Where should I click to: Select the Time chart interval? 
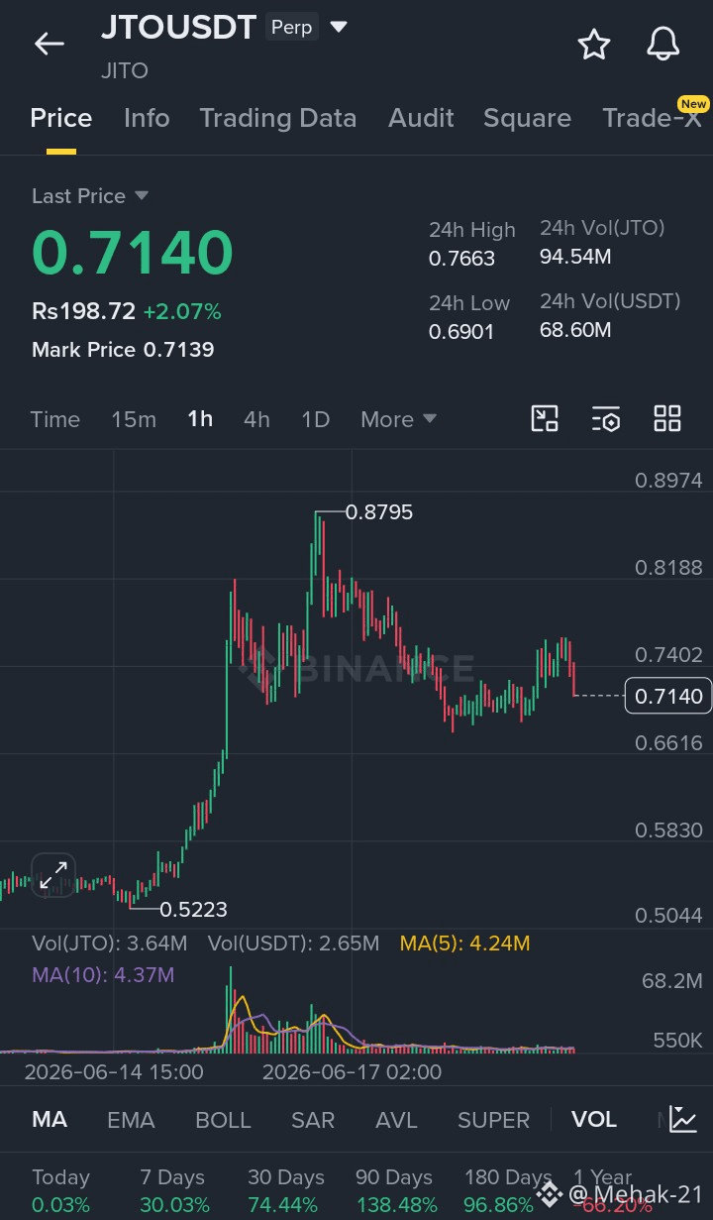click(x=55, y=419)
